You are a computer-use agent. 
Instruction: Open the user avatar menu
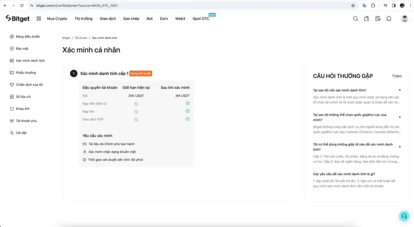click(x=404, y=19)
